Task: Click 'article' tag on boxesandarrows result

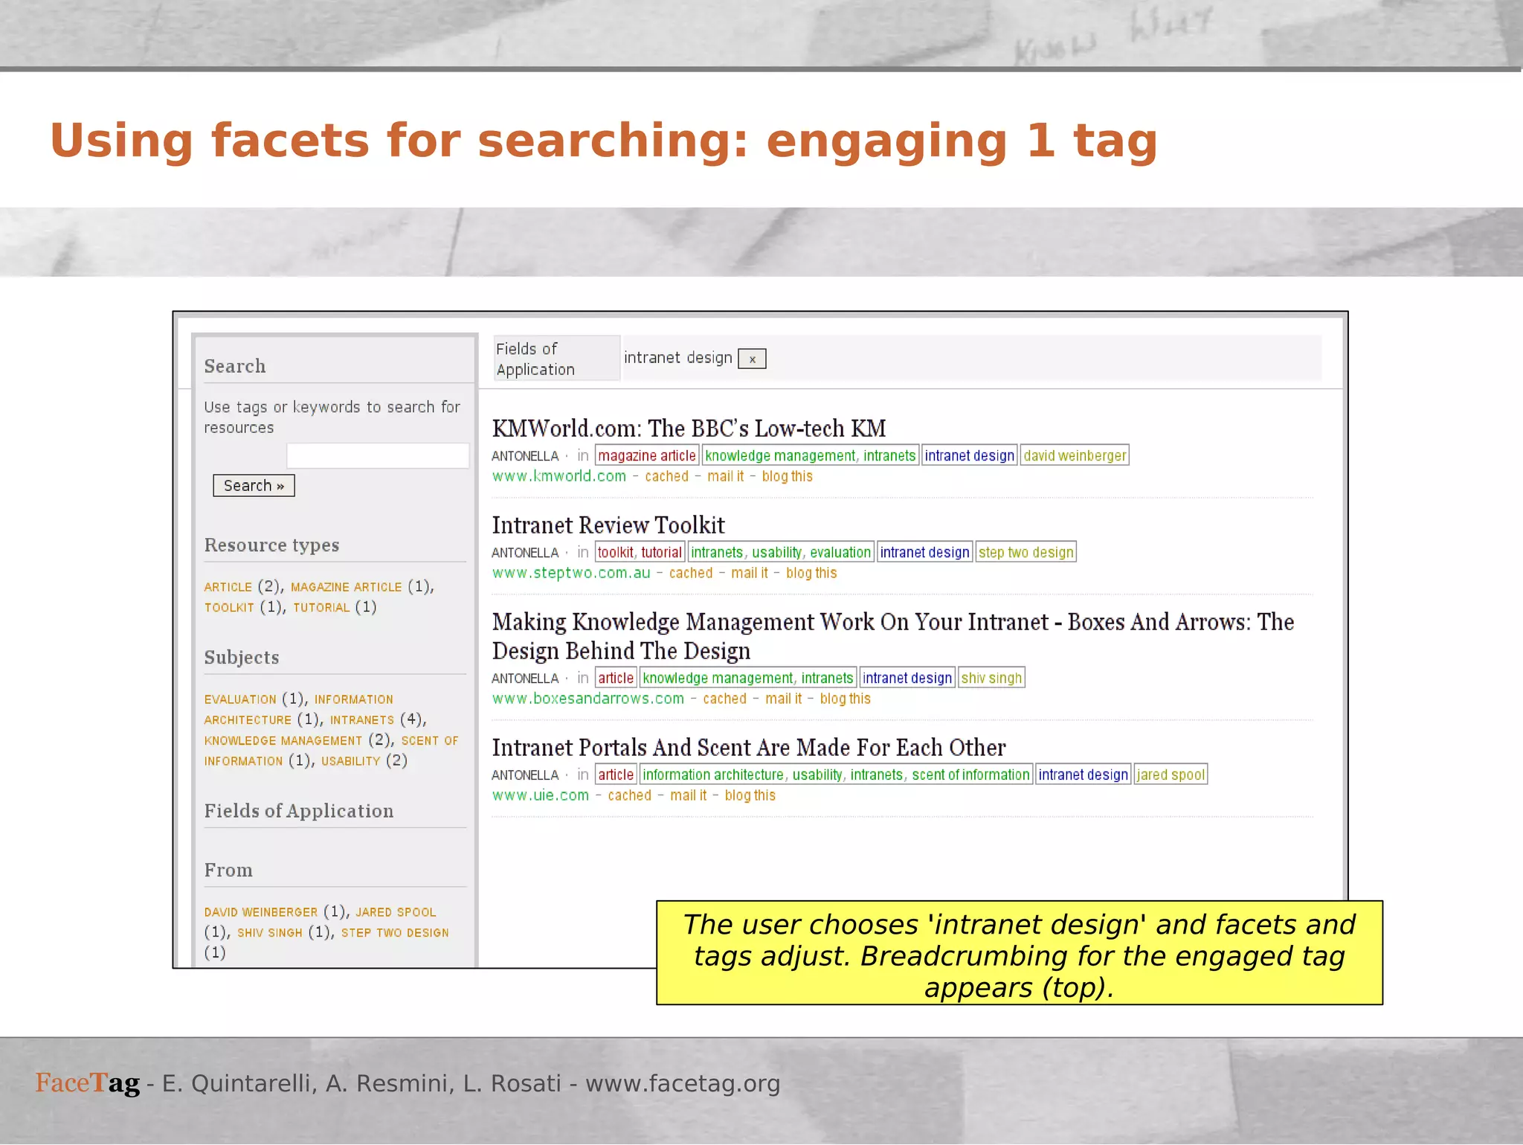Action: pos(616,679)
